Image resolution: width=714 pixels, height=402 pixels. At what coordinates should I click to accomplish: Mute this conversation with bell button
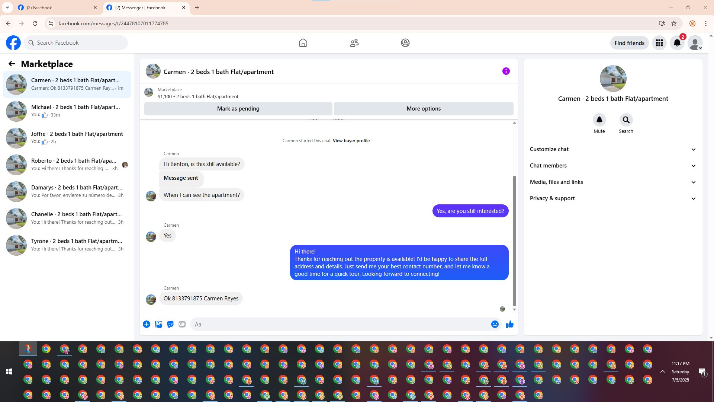pyautogui.click(x=599, y=120)
